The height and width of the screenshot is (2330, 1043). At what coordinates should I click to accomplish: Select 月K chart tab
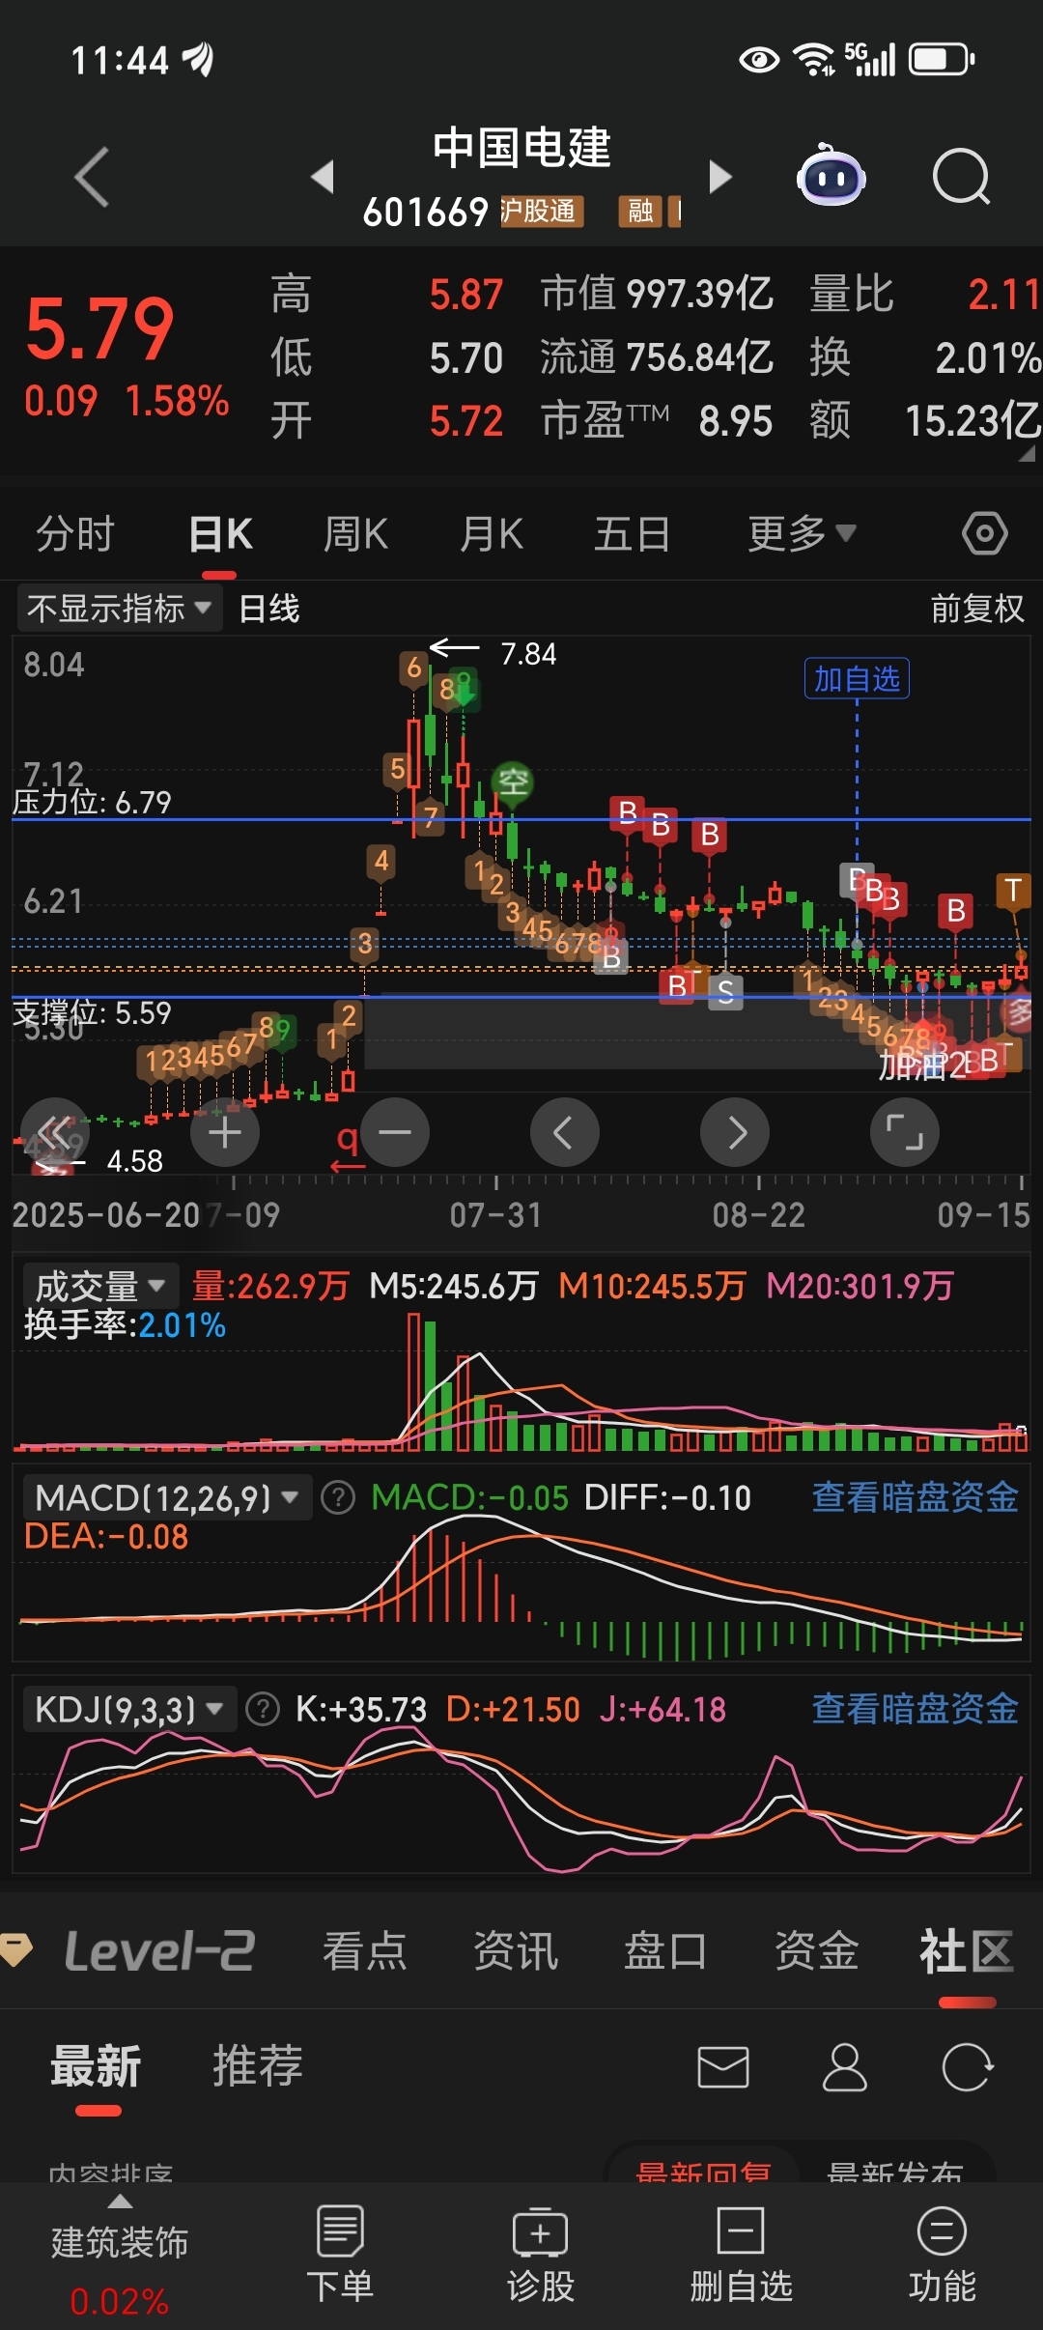tap(492, 533)
